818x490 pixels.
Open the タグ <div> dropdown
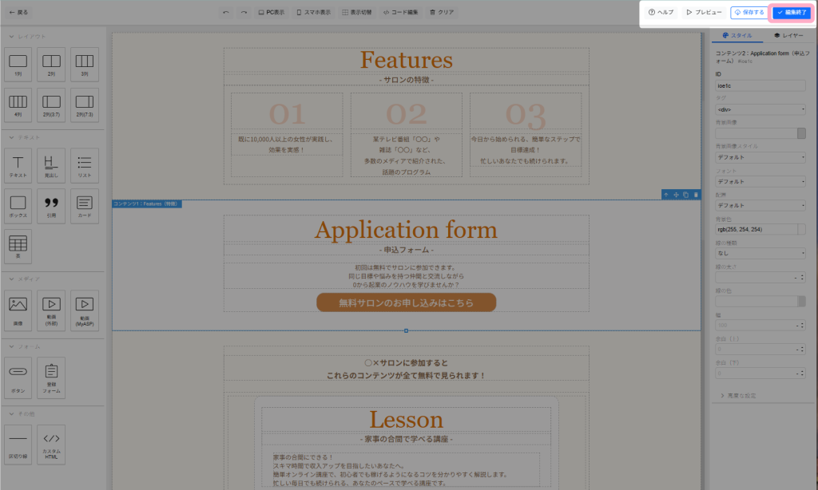pos(760,109)
